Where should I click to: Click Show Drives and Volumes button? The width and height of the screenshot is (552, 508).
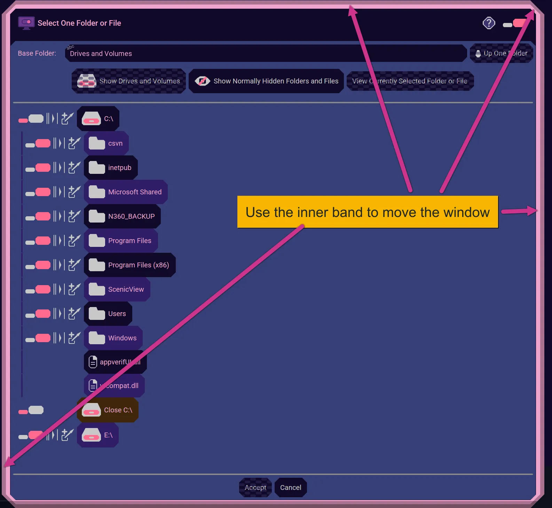[x=129, y=81]
